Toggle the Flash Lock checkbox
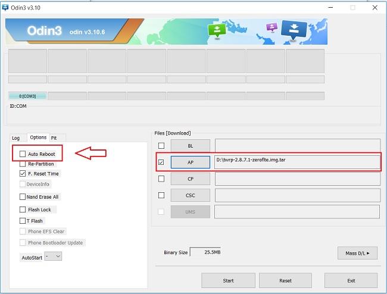 click(x=23, y=209)
